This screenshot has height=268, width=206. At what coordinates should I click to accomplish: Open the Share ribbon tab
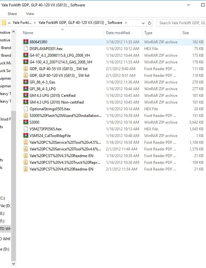pyautogui.click(x=12, y=14)
